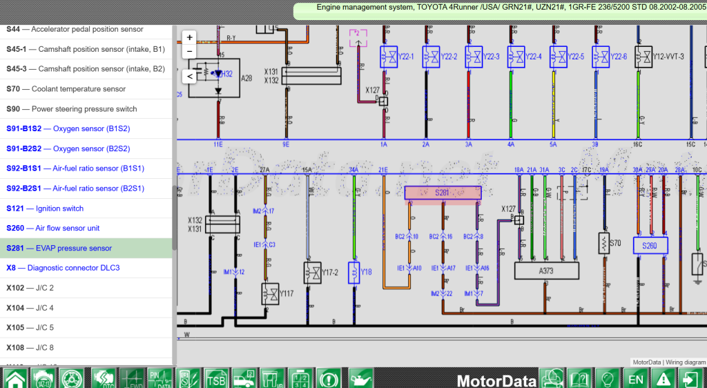Click the Y12-VVT-3 valve symbol
The image size is (707, 388).
[643, 57]
